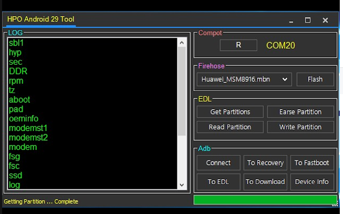Click Get Partitions button
This screenshot has height=214, width=343.
pyautogui.click(x=230, y=112)
